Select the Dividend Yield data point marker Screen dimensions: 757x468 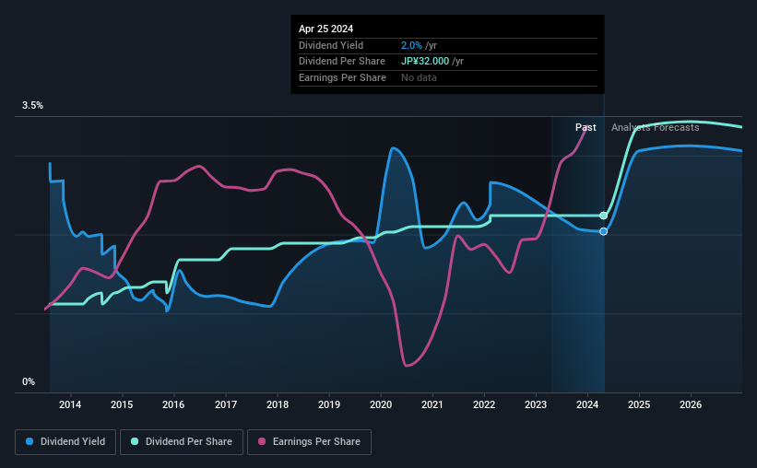click(603, 231)
